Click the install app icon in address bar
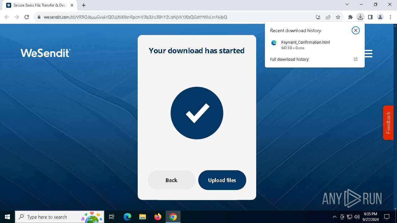The width and height of the screenshot is (397, 223). (318, 17)
